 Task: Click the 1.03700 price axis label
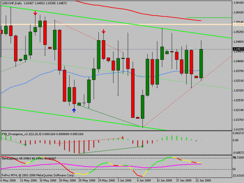coord(238,71)
